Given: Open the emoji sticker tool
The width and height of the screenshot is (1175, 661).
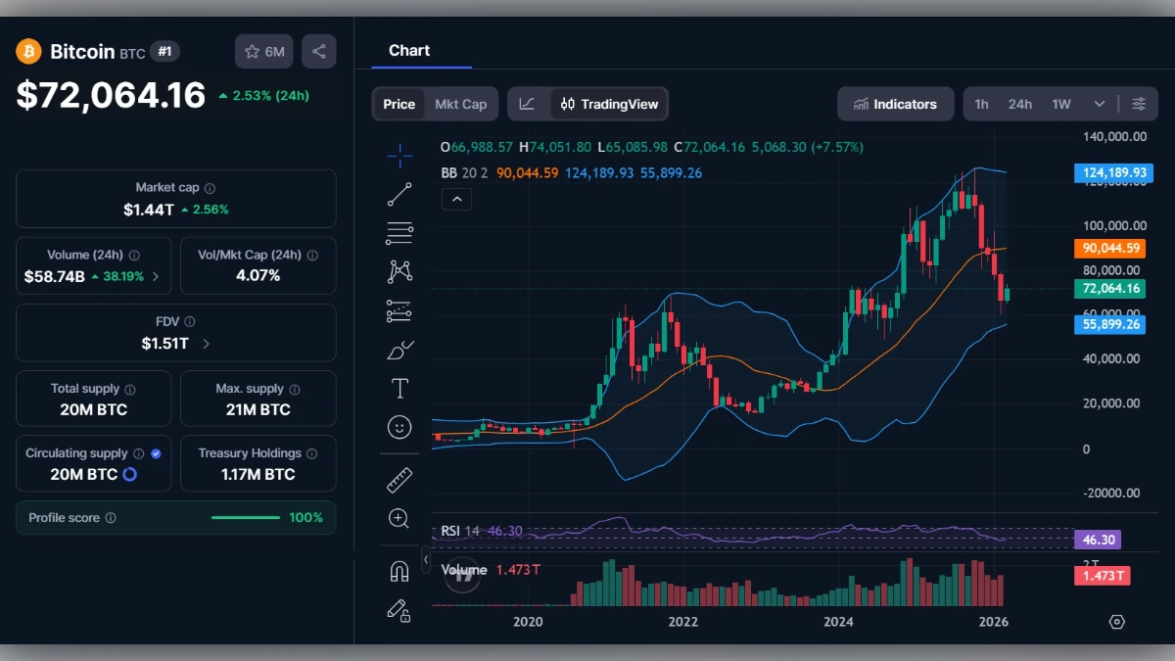Looking at the screenshot, I should [x=399, y=427].
